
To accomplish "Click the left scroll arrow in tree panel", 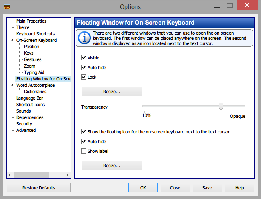I will click(10, 175).
